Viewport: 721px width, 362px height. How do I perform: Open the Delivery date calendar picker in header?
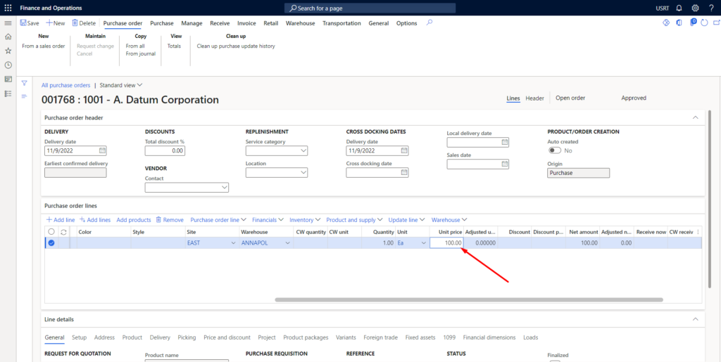coord(102,150)
